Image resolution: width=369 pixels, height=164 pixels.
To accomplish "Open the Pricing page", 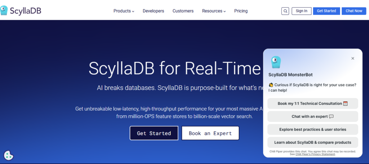I will (241, 11).
